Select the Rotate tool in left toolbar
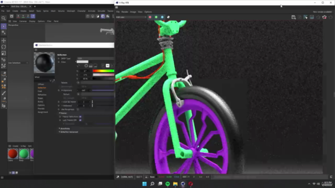 pos(4,47)
